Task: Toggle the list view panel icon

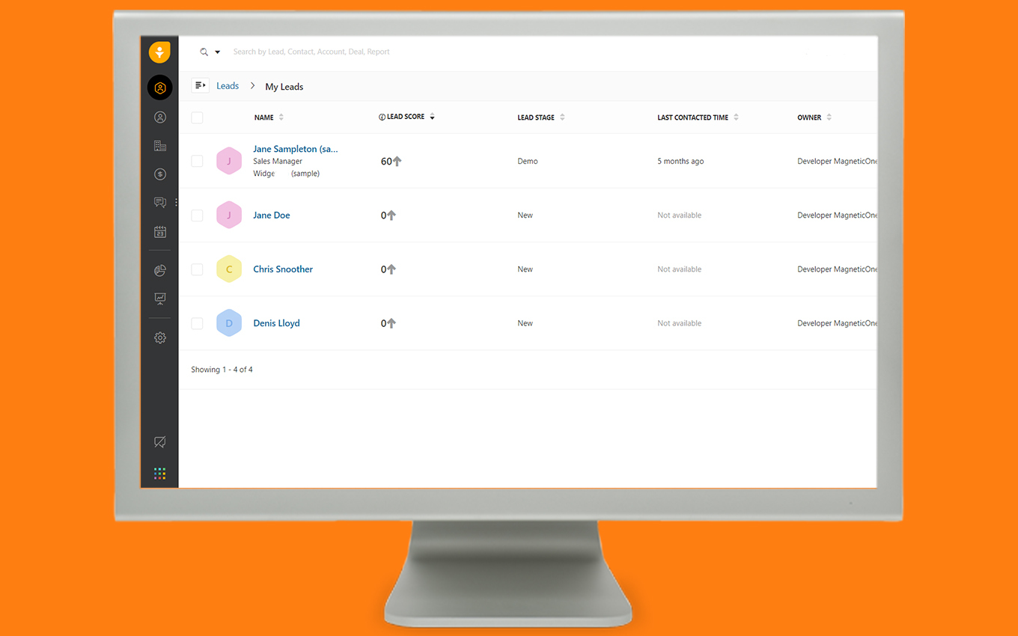Action: [x=200, y=85]
